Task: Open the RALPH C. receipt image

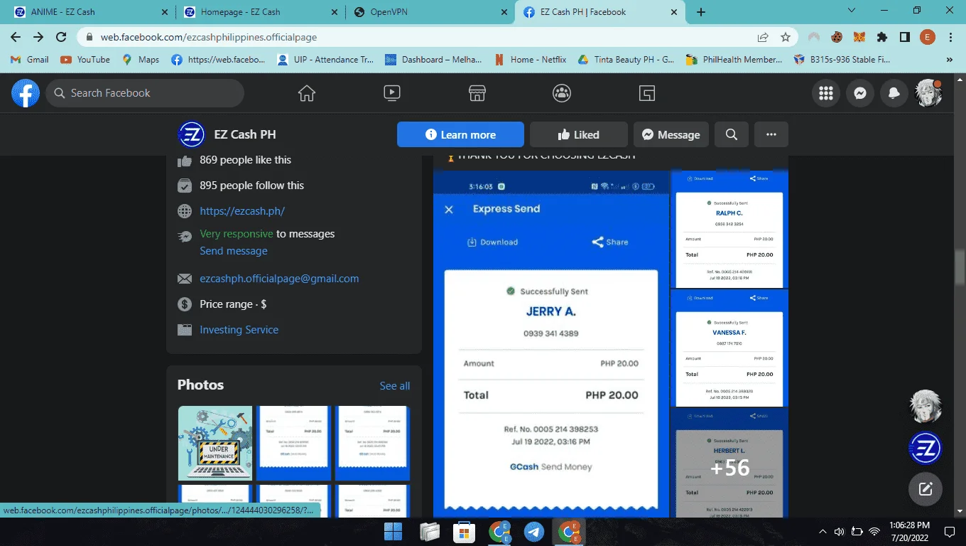Action: click(729, 229)
